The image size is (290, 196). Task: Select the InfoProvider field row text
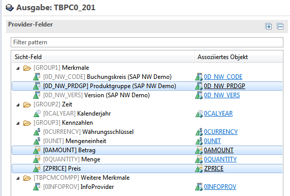(78, 186)
